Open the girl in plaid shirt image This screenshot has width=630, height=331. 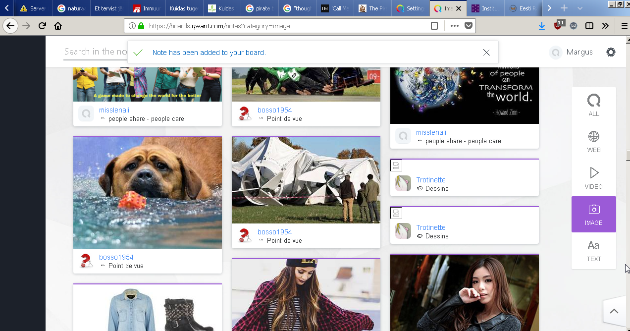click(x=306, y=295)
